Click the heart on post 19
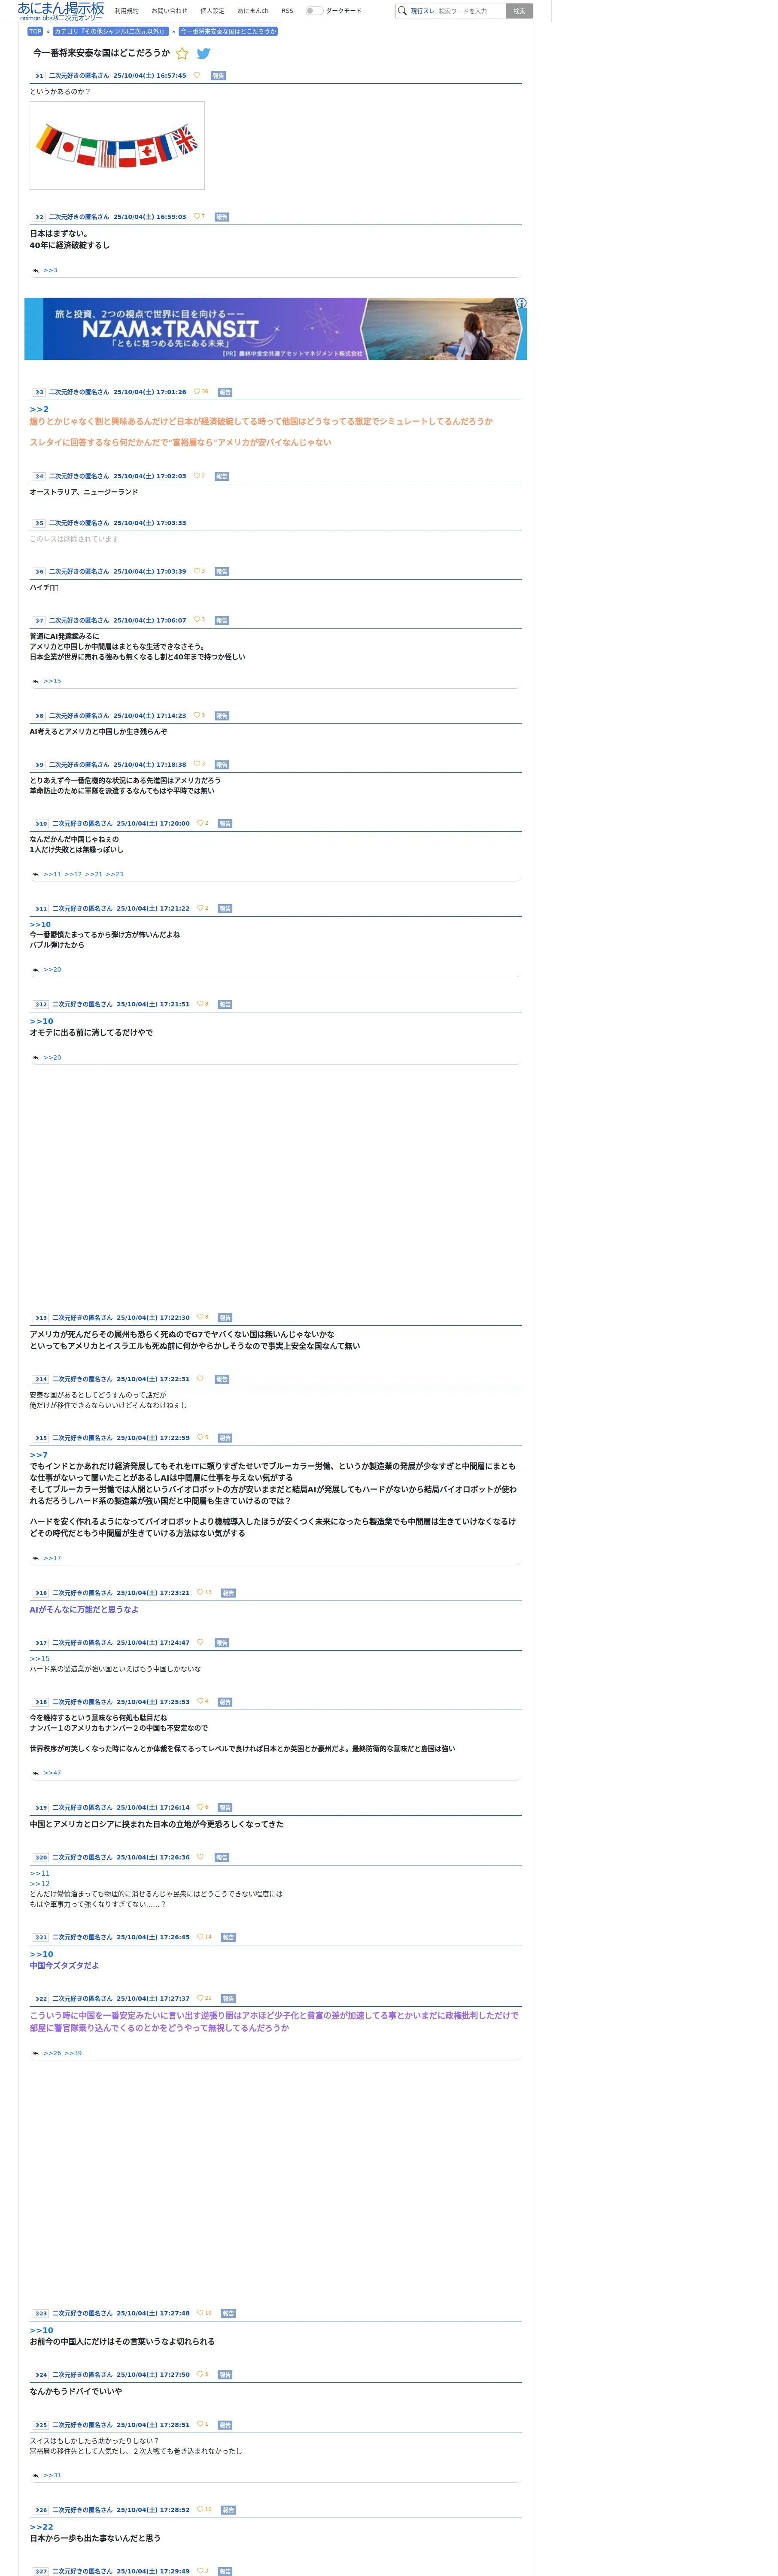This screenshot has height=2576, width=778. click(200, 1807)
